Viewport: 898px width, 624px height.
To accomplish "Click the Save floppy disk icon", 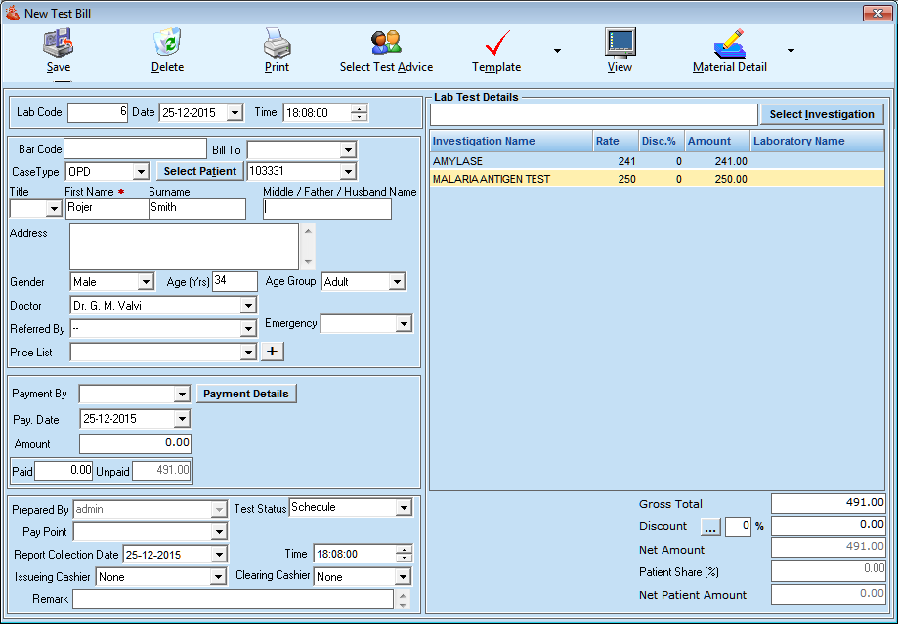I will click(x=58, y=43).
